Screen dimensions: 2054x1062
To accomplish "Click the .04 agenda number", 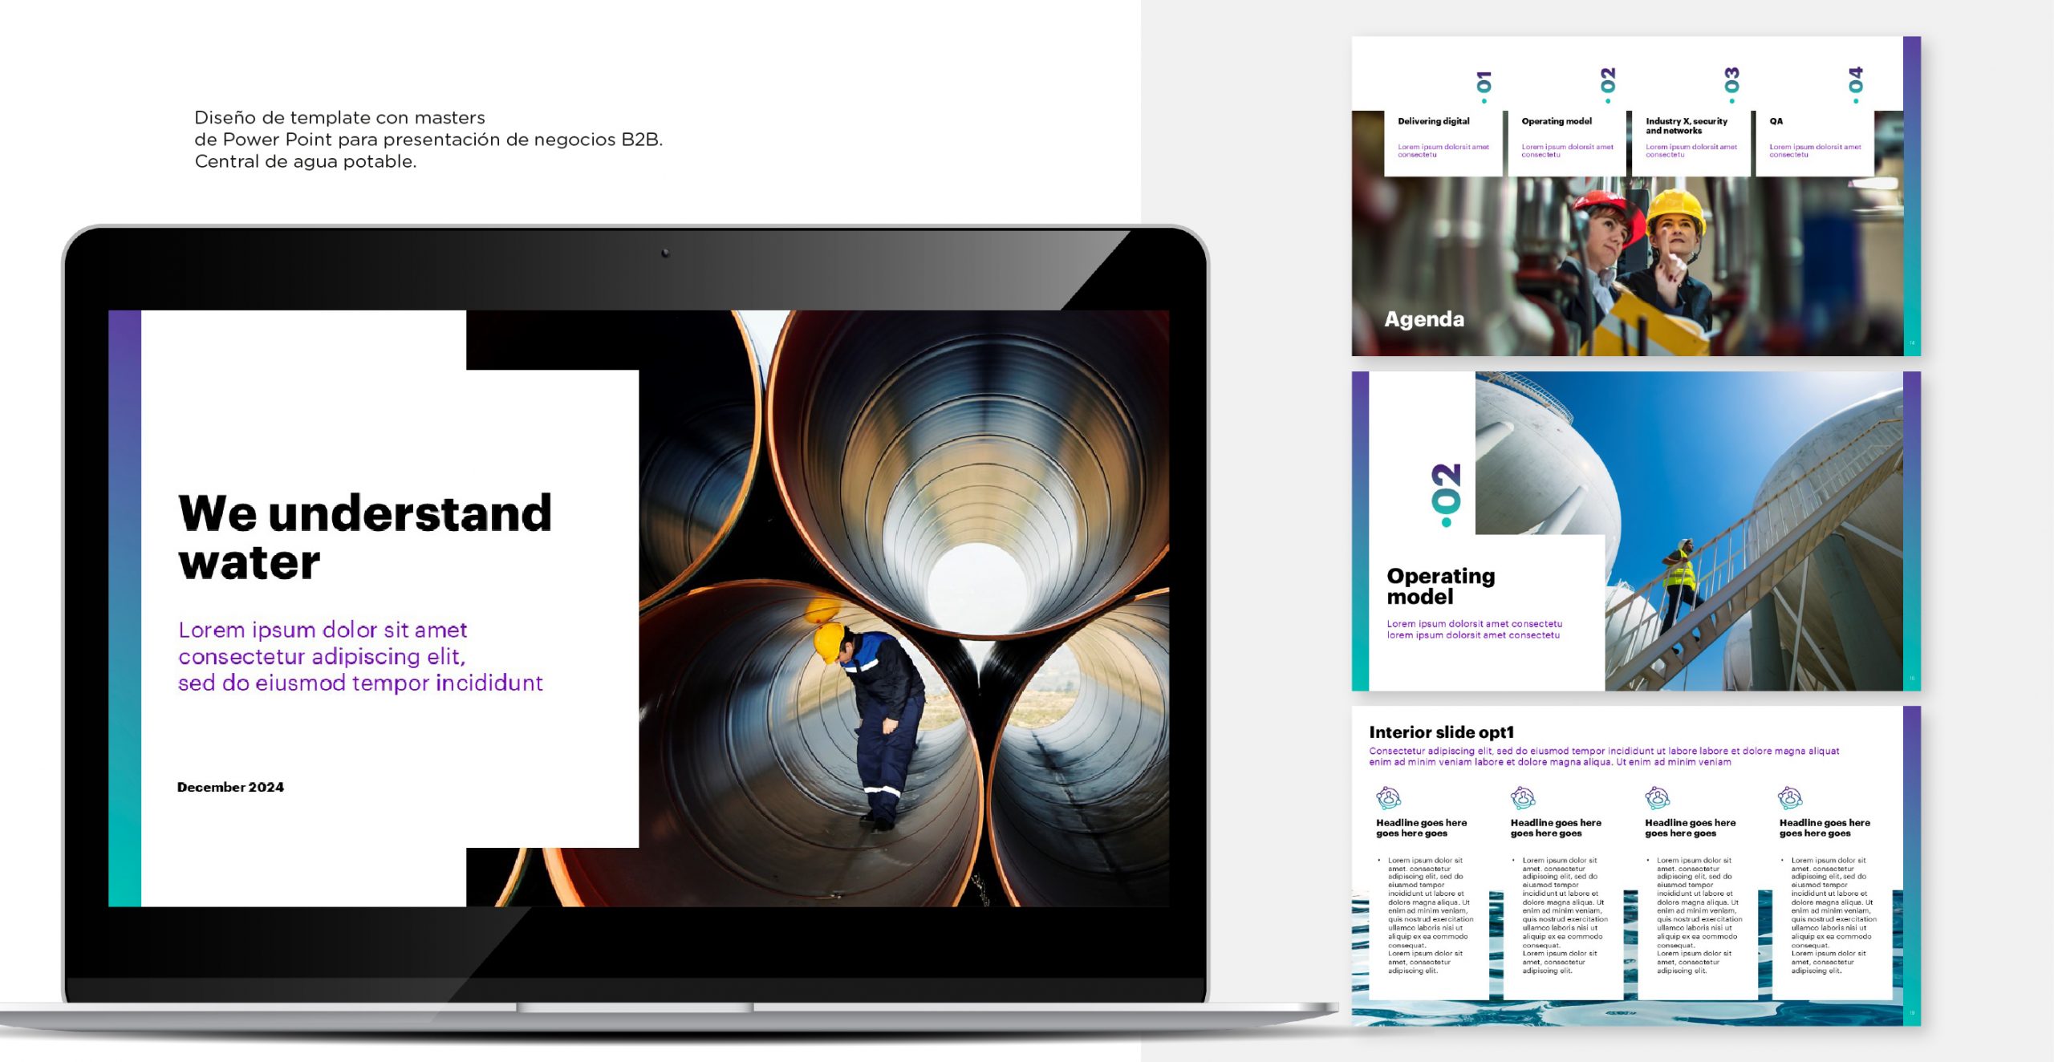I will [x=1856, y=84].
